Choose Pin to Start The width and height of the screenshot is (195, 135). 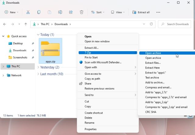[108, 58]
